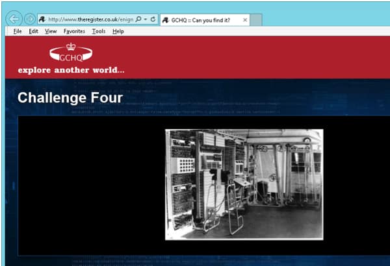This screenshot has height=266, width=390.
Task: Click the browser Forward arrow button
Action: (x=30, y=19)
